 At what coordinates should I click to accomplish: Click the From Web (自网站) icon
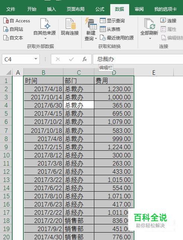point(6,29)
